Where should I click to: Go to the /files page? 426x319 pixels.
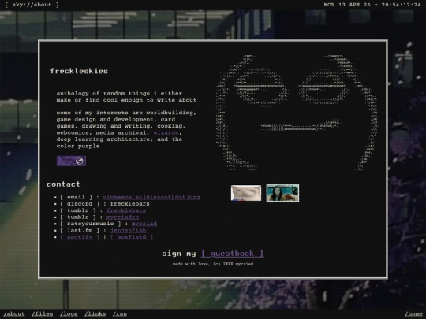pos(42,313)
